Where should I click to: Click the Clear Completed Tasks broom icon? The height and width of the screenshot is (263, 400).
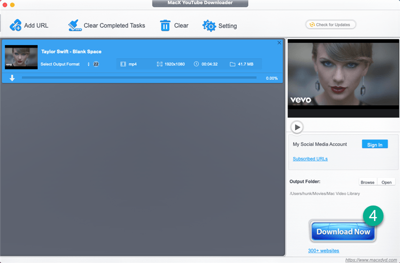pos(75,25)
